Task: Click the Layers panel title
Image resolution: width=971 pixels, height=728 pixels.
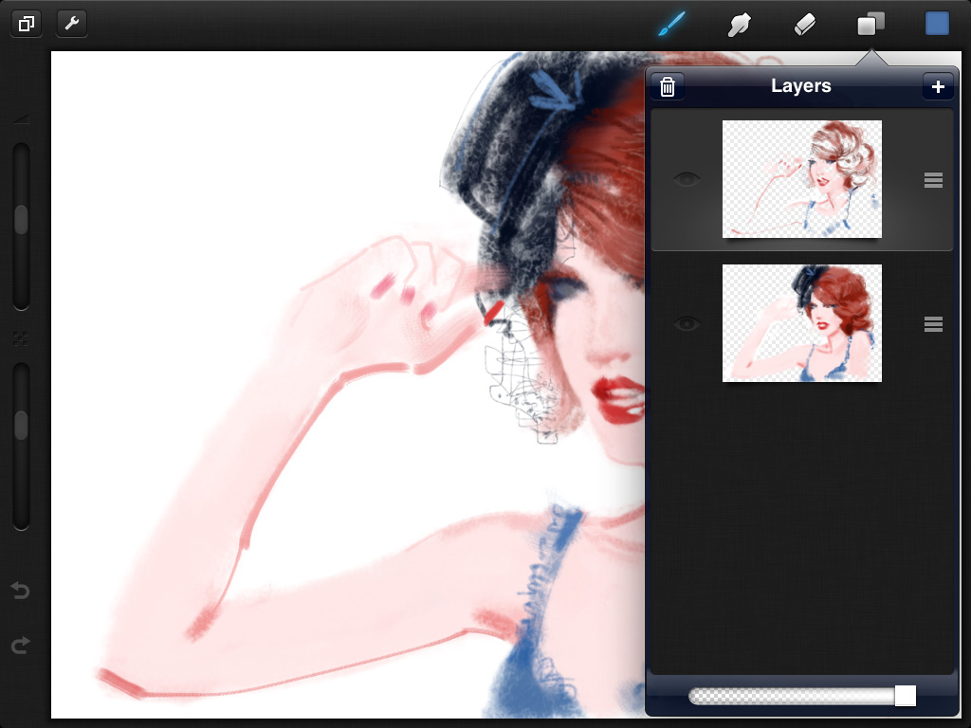Action: [800, 86]
